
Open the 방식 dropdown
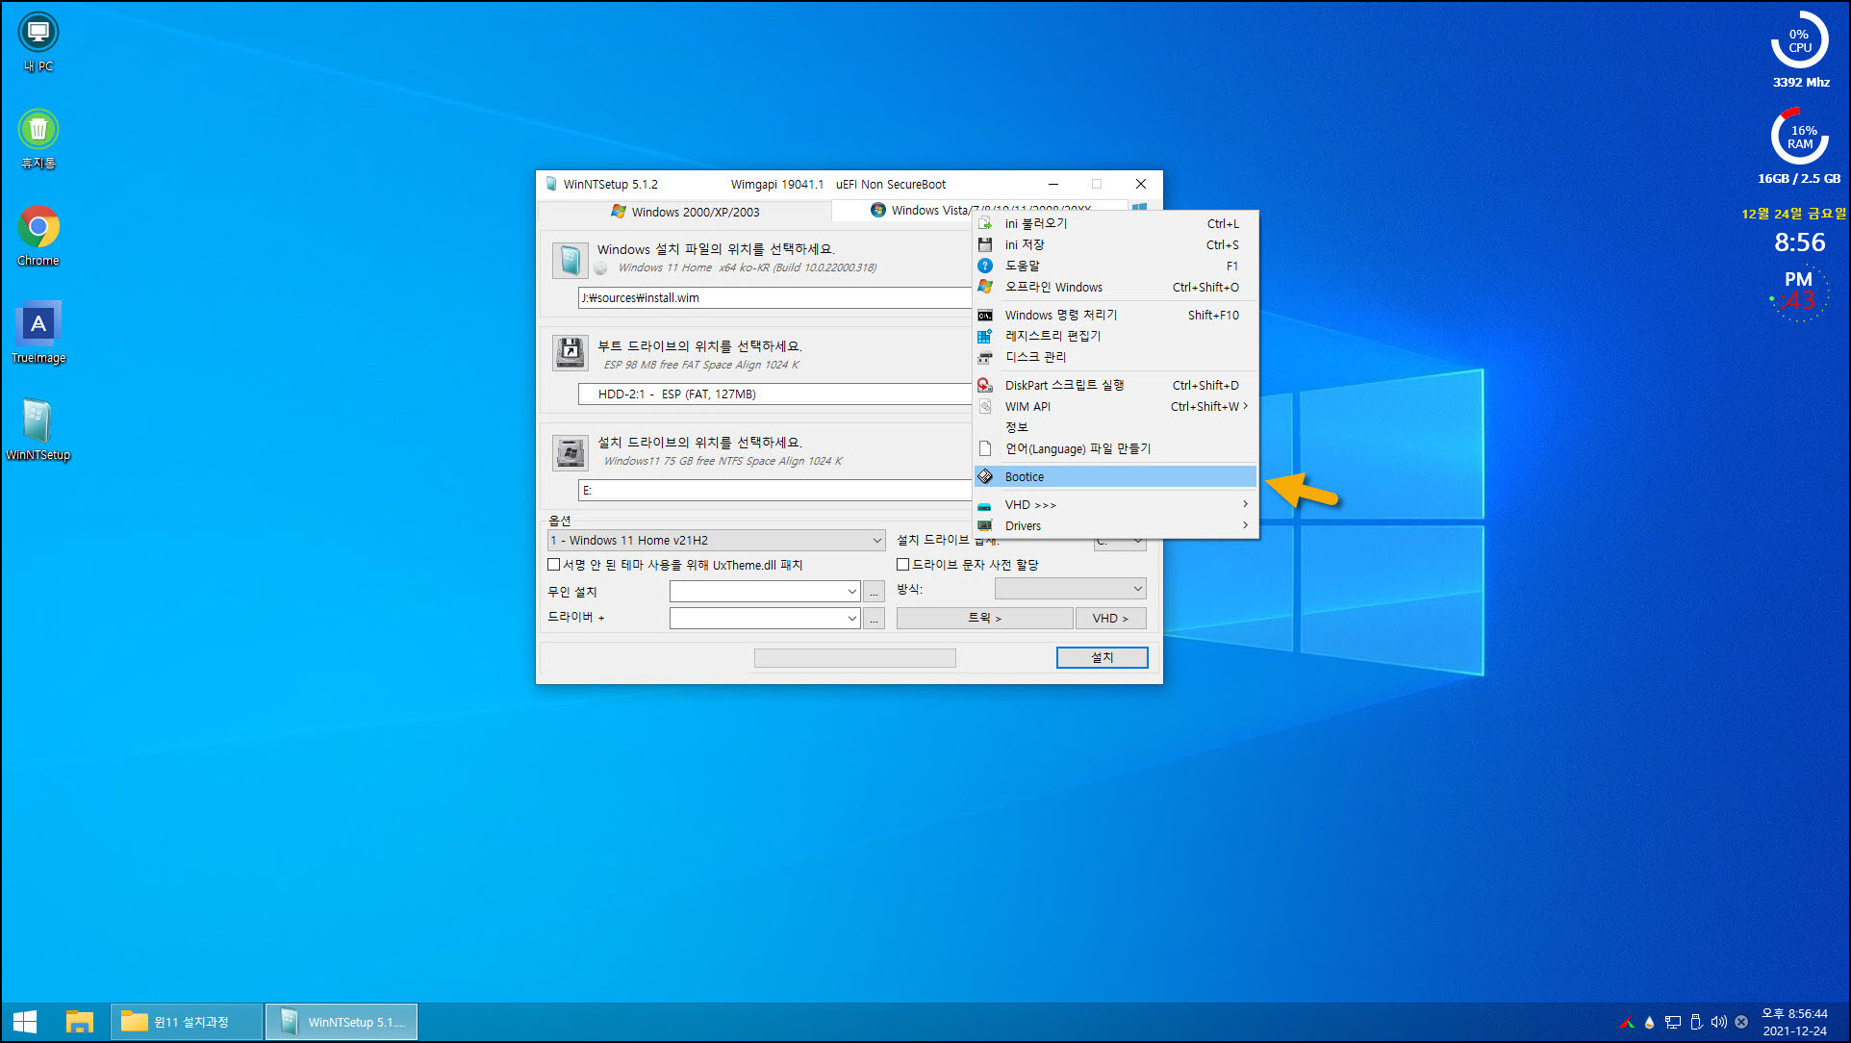click(x=1070, y=588)
